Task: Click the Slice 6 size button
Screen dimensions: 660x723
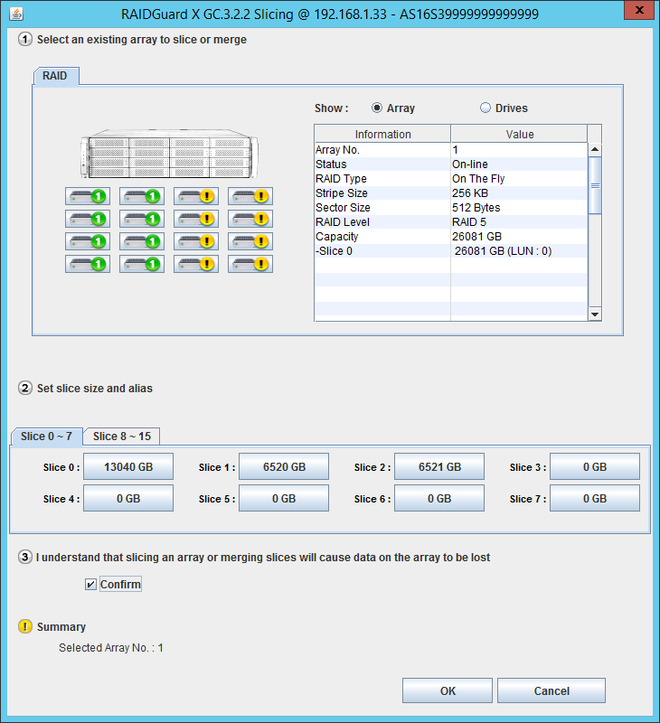Action: point(439,498)
